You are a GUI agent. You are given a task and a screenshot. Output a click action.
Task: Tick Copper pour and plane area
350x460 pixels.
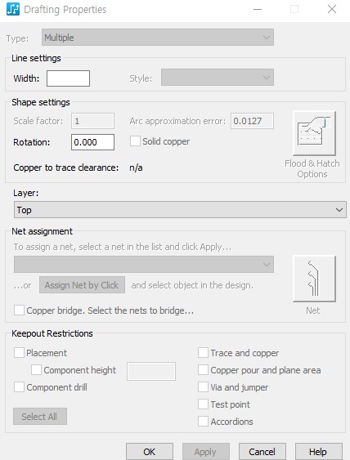click(x=203, y=369)
